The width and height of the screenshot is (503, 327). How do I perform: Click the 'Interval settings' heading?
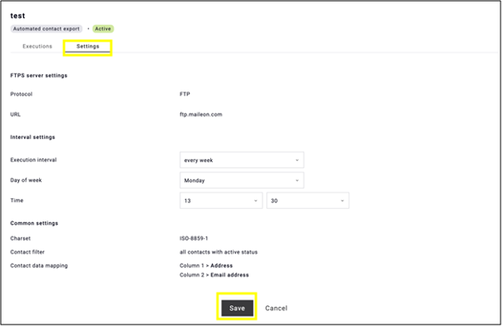(32, 137)
